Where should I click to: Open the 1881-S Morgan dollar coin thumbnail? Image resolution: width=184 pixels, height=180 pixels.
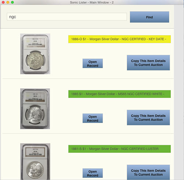35,162
